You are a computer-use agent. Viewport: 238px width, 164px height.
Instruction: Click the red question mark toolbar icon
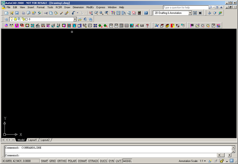(x=147, y=25)
